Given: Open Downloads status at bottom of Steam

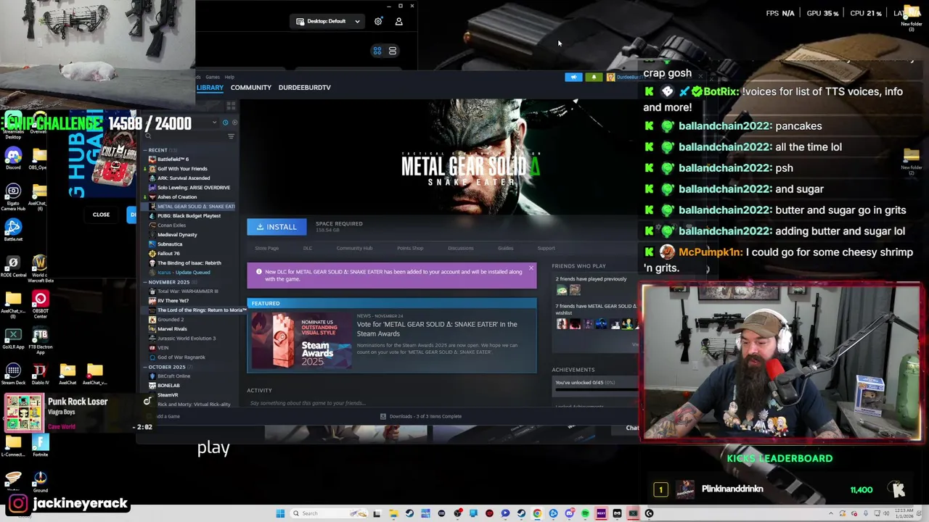Looking at the screenshot, I should pyautogui.click(x=421, y=416).
